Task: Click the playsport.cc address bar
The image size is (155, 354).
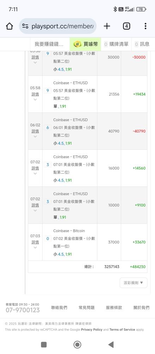Action: tap(58, 26)
